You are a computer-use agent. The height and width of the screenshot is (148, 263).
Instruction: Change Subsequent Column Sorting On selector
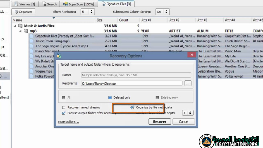(162, 12)
